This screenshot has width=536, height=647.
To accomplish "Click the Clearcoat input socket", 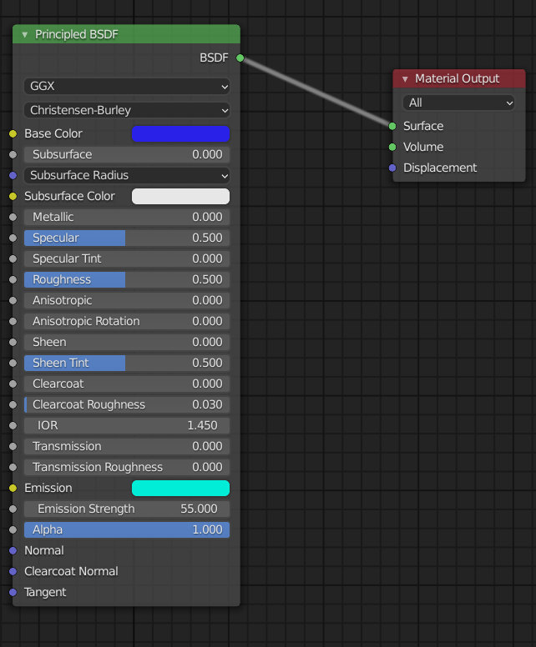I will click(13, 384).
